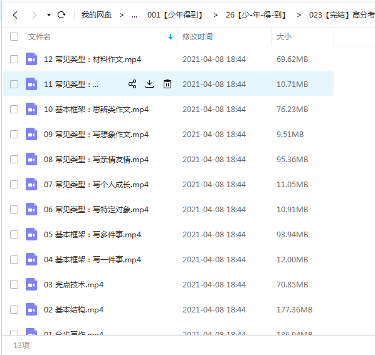Open the navigation history dropdown arrow
The height and width of the screenshot is (355, 375).
click(x=49, y=15)
